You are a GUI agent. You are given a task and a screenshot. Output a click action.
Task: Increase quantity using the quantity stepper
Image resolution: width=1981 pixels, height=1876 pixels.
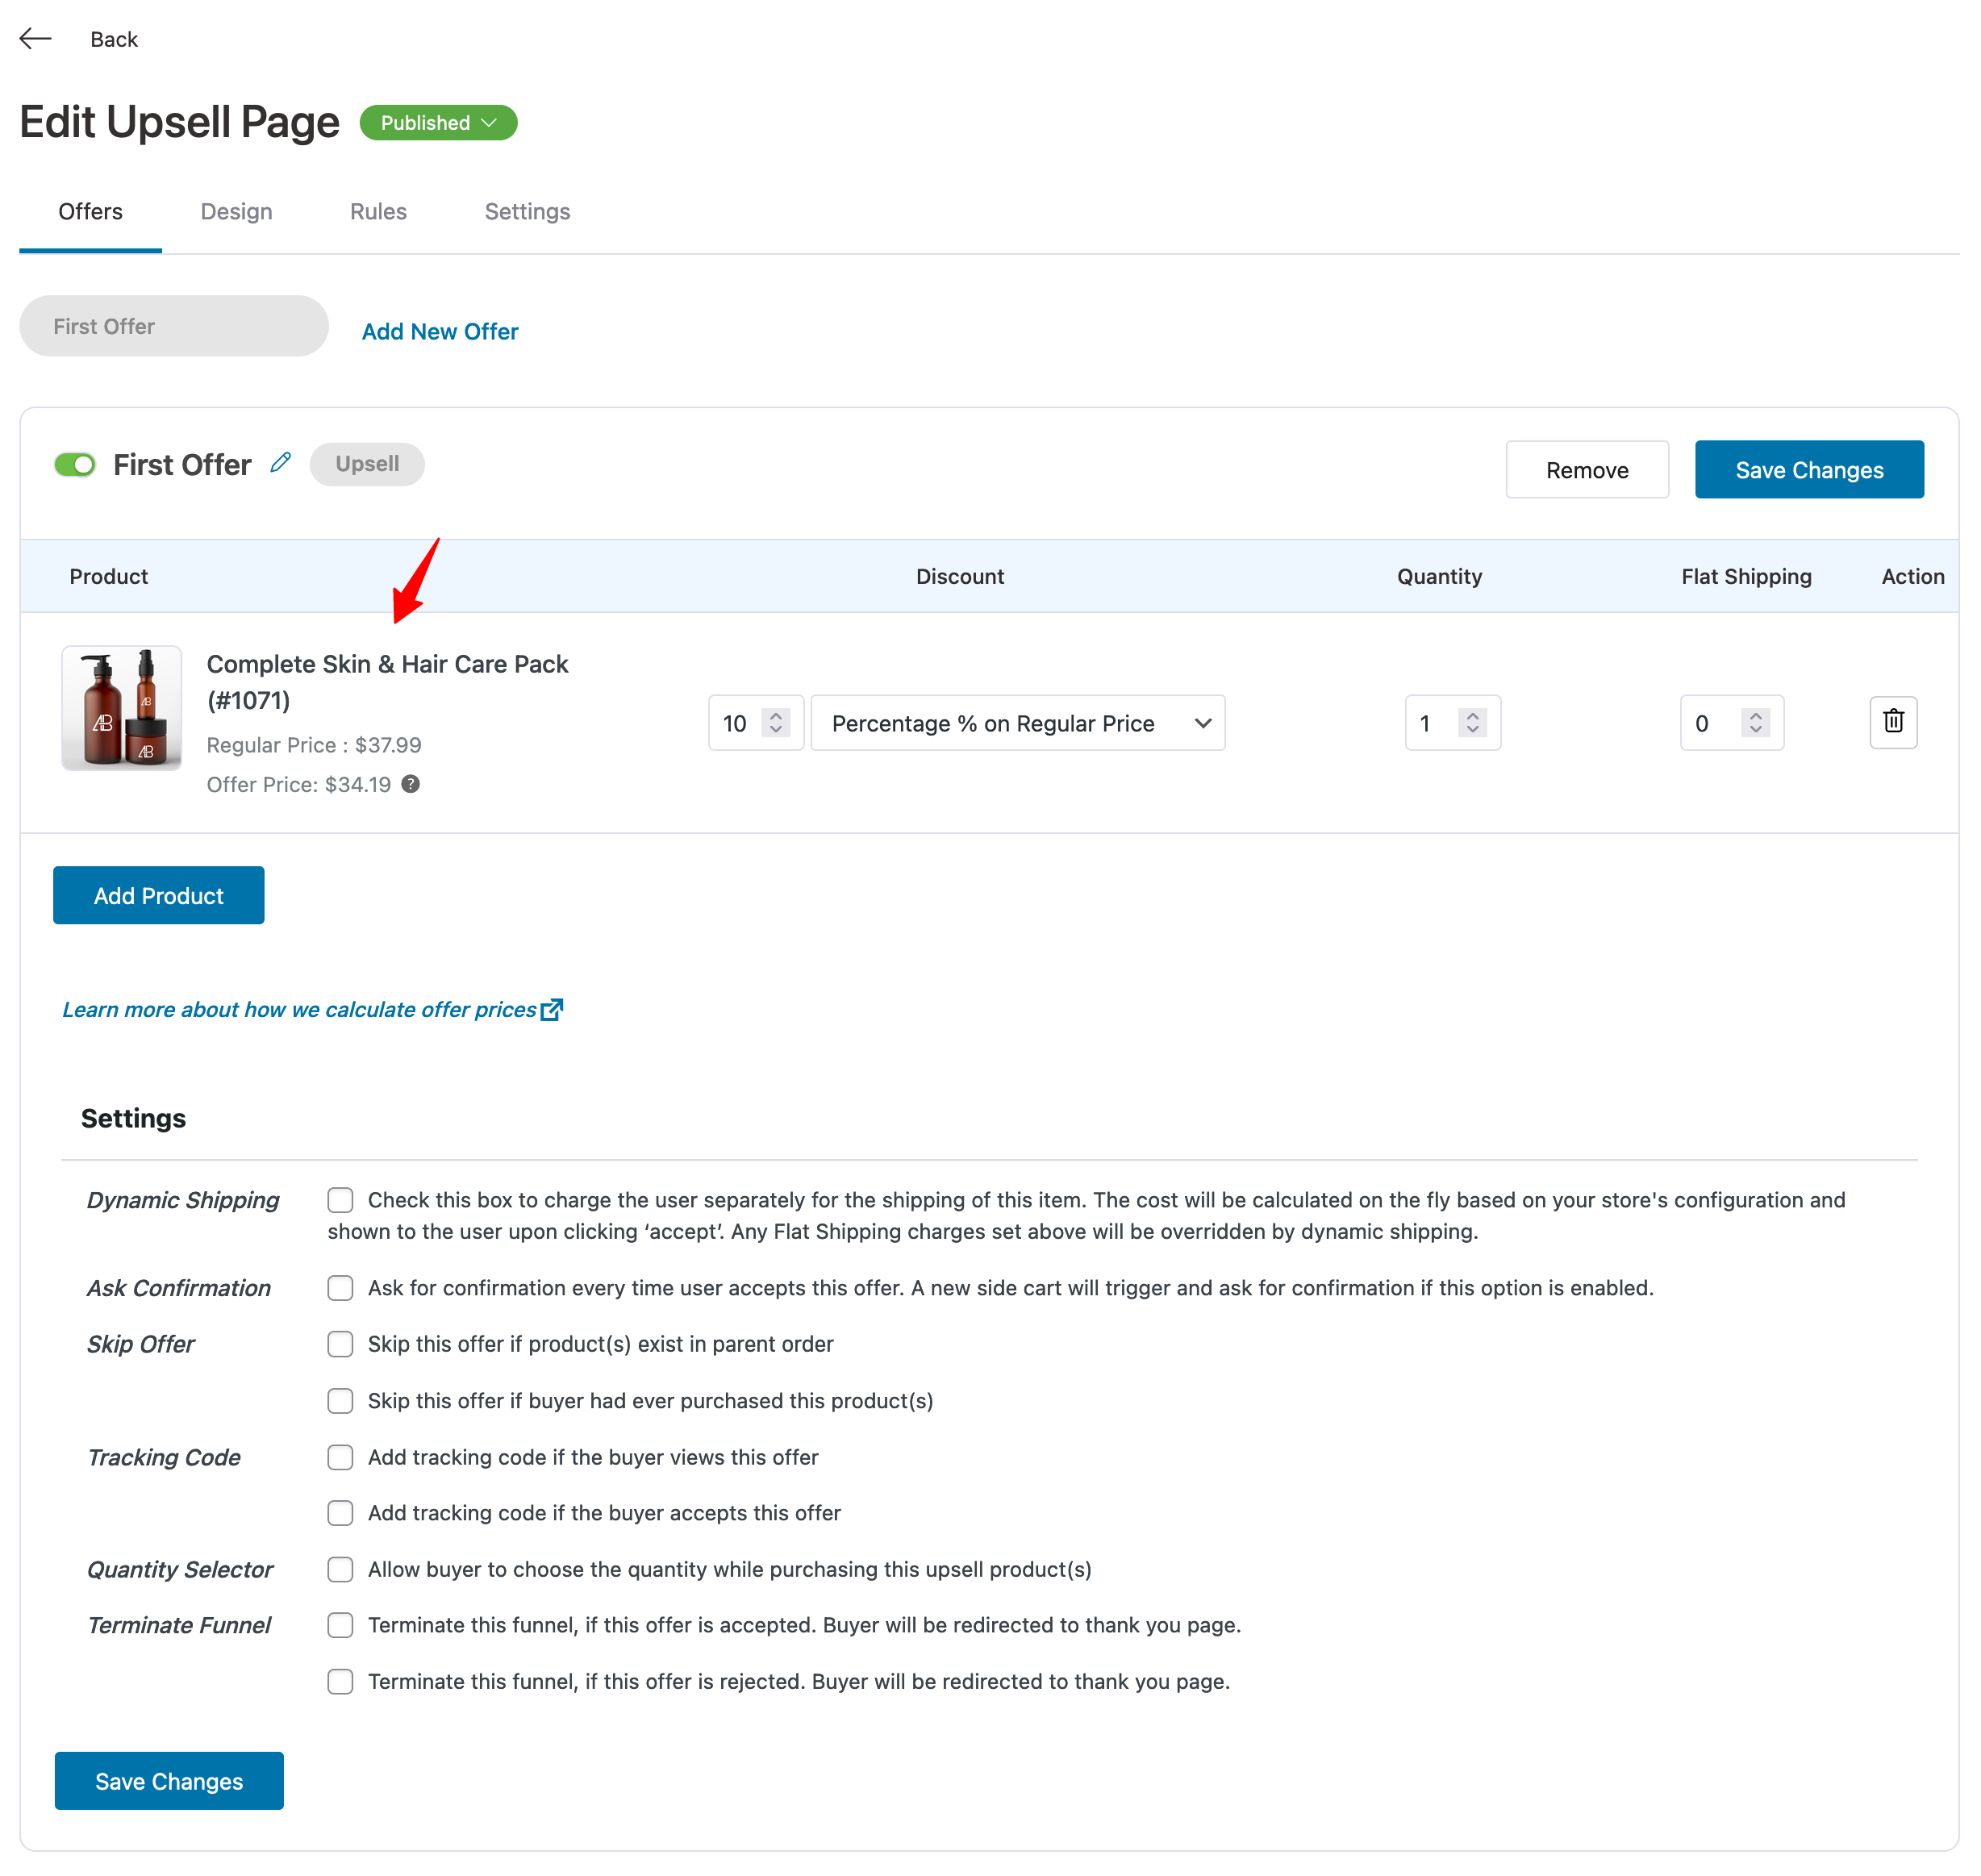(x=1473, y=713)
